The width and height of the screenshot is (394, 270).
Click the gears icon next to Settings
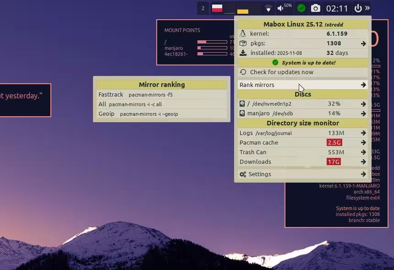pyautogui.click(x=242, y=174)
